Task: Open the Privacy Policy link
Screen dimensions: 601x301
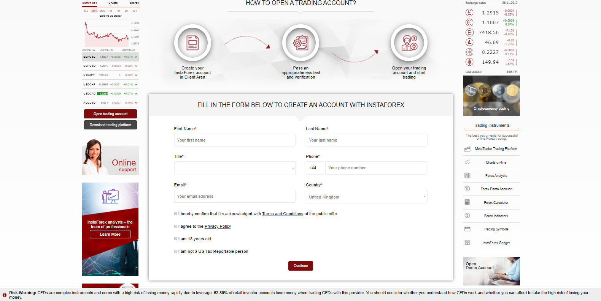Action: pos(218,226)
